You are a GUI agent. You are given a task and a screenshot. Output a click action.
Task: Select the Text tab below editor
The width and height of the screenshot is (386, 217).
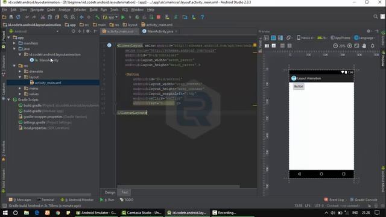pos(125,192)
